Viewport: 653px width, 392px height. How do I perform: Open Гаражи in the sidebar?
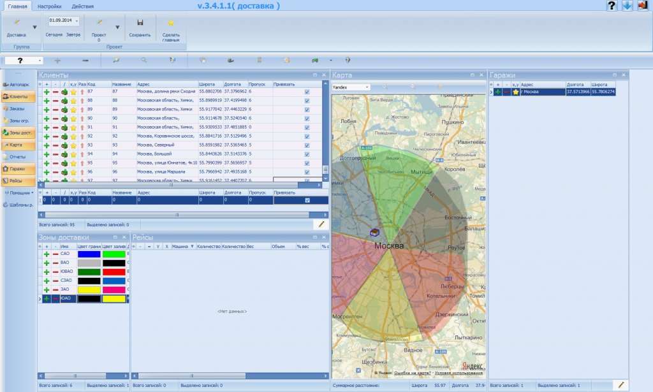point(18,169)
